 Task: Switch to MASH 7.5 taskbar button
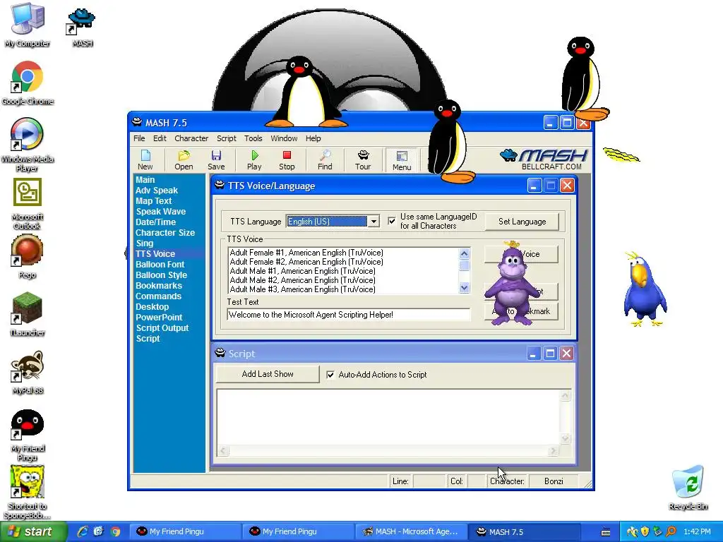[523, 532]
